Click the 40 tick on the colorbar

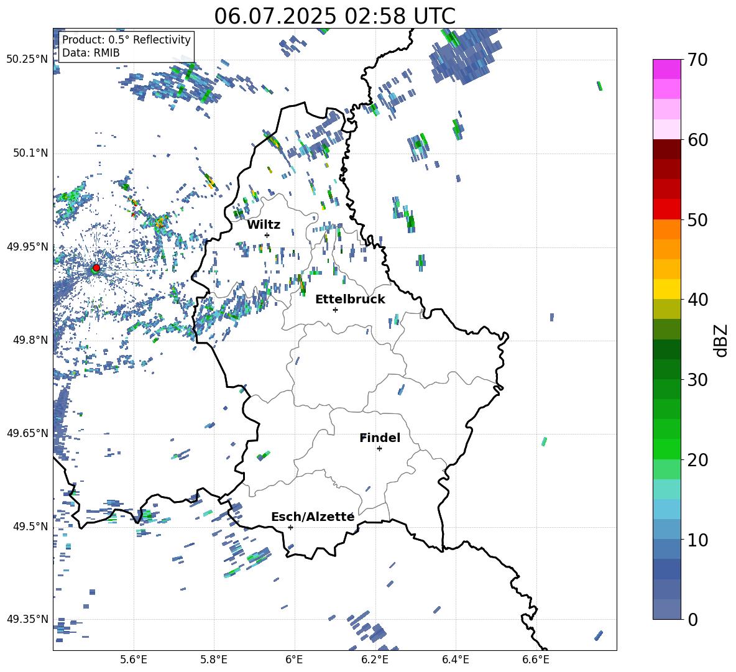click(x=697, y=300)
